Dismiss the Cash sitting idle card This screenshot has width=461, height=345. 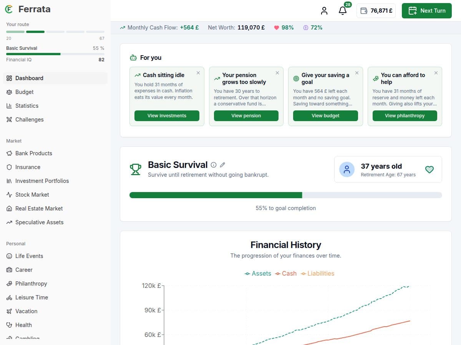[x=198, y=73]
